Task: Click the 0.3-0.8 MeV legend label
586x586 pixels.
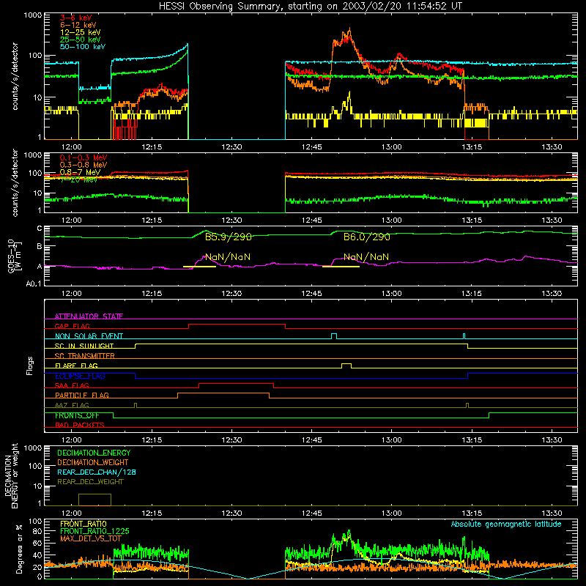Action: 84,165
